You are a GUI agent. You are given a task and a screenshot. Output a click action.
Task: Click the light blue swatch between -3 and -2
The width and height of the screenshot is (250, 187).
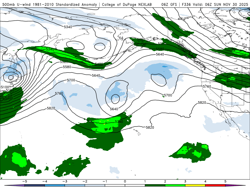pyautogui.click(x=75, y=185)
